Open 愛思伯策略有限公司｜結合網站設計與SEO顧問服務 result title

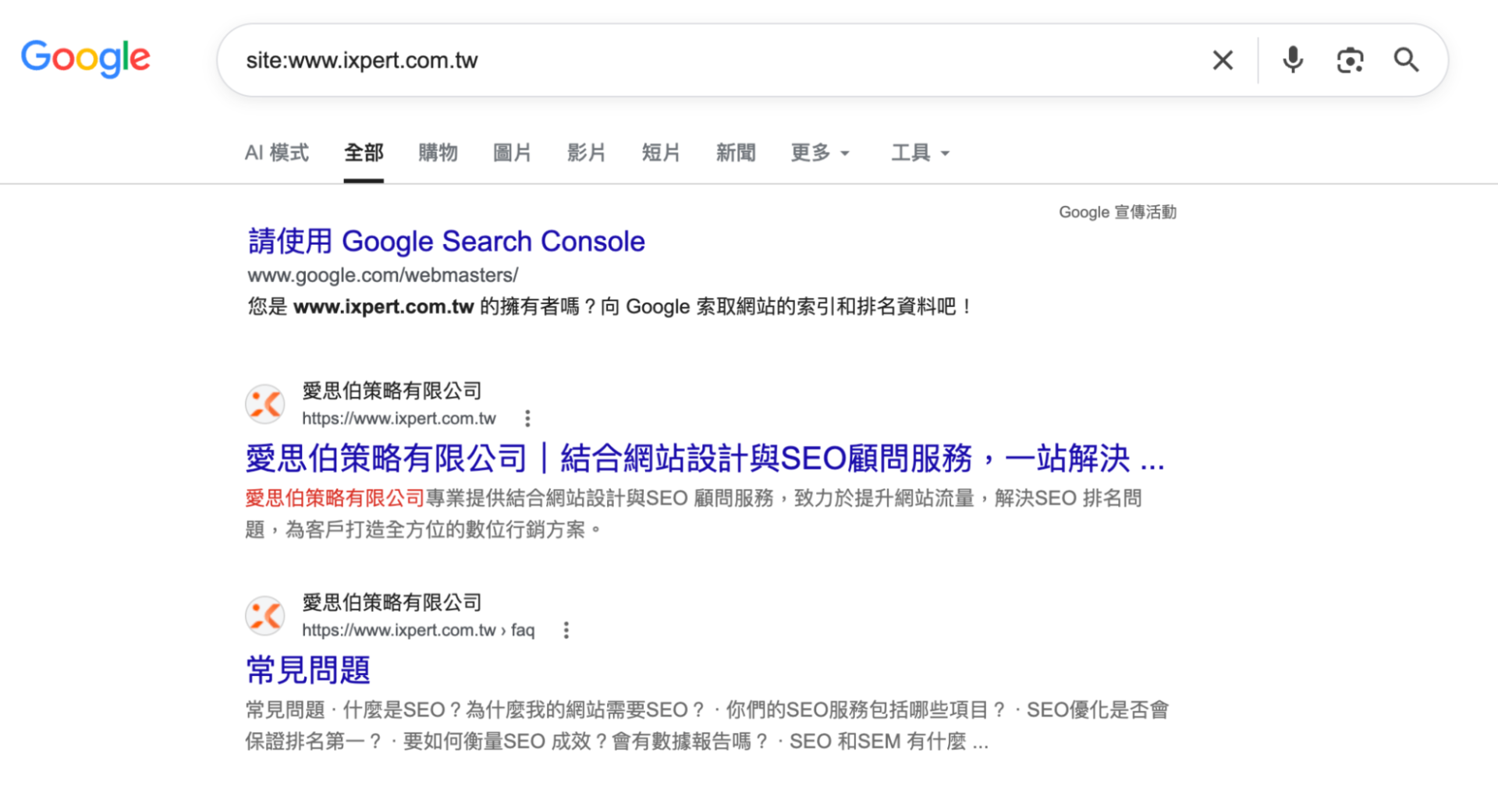coord(705,458)
